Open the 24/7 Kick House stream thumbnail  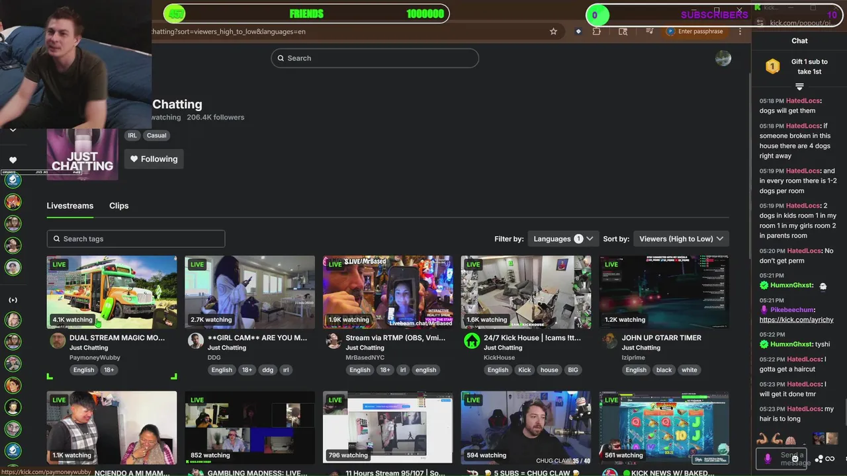tap(526, 292)
